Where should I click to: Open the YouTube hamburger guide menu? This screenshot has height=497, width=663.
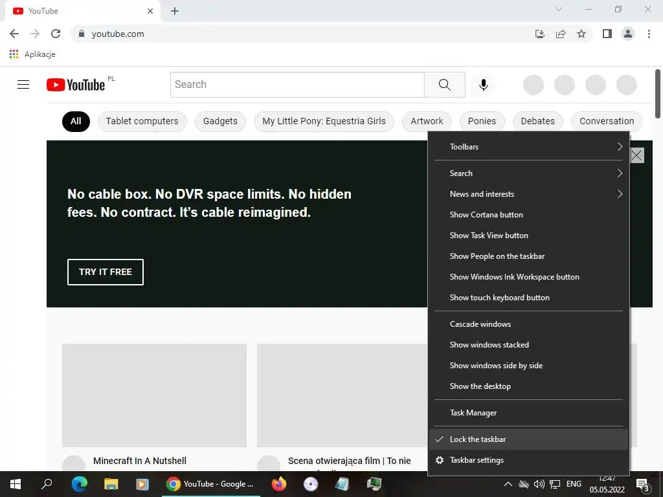pos(23,85)
